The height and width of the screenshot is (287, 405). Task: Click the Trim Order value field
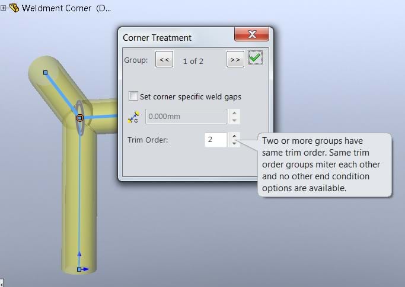pyautogui.click(x=216, y=140)
